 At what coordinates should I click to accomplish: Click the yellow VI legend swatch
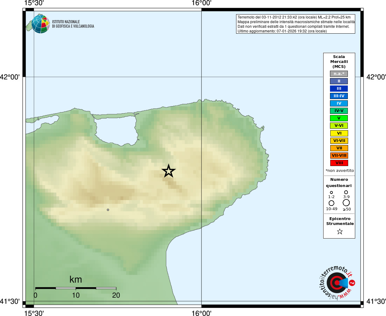tap(339, 133)
